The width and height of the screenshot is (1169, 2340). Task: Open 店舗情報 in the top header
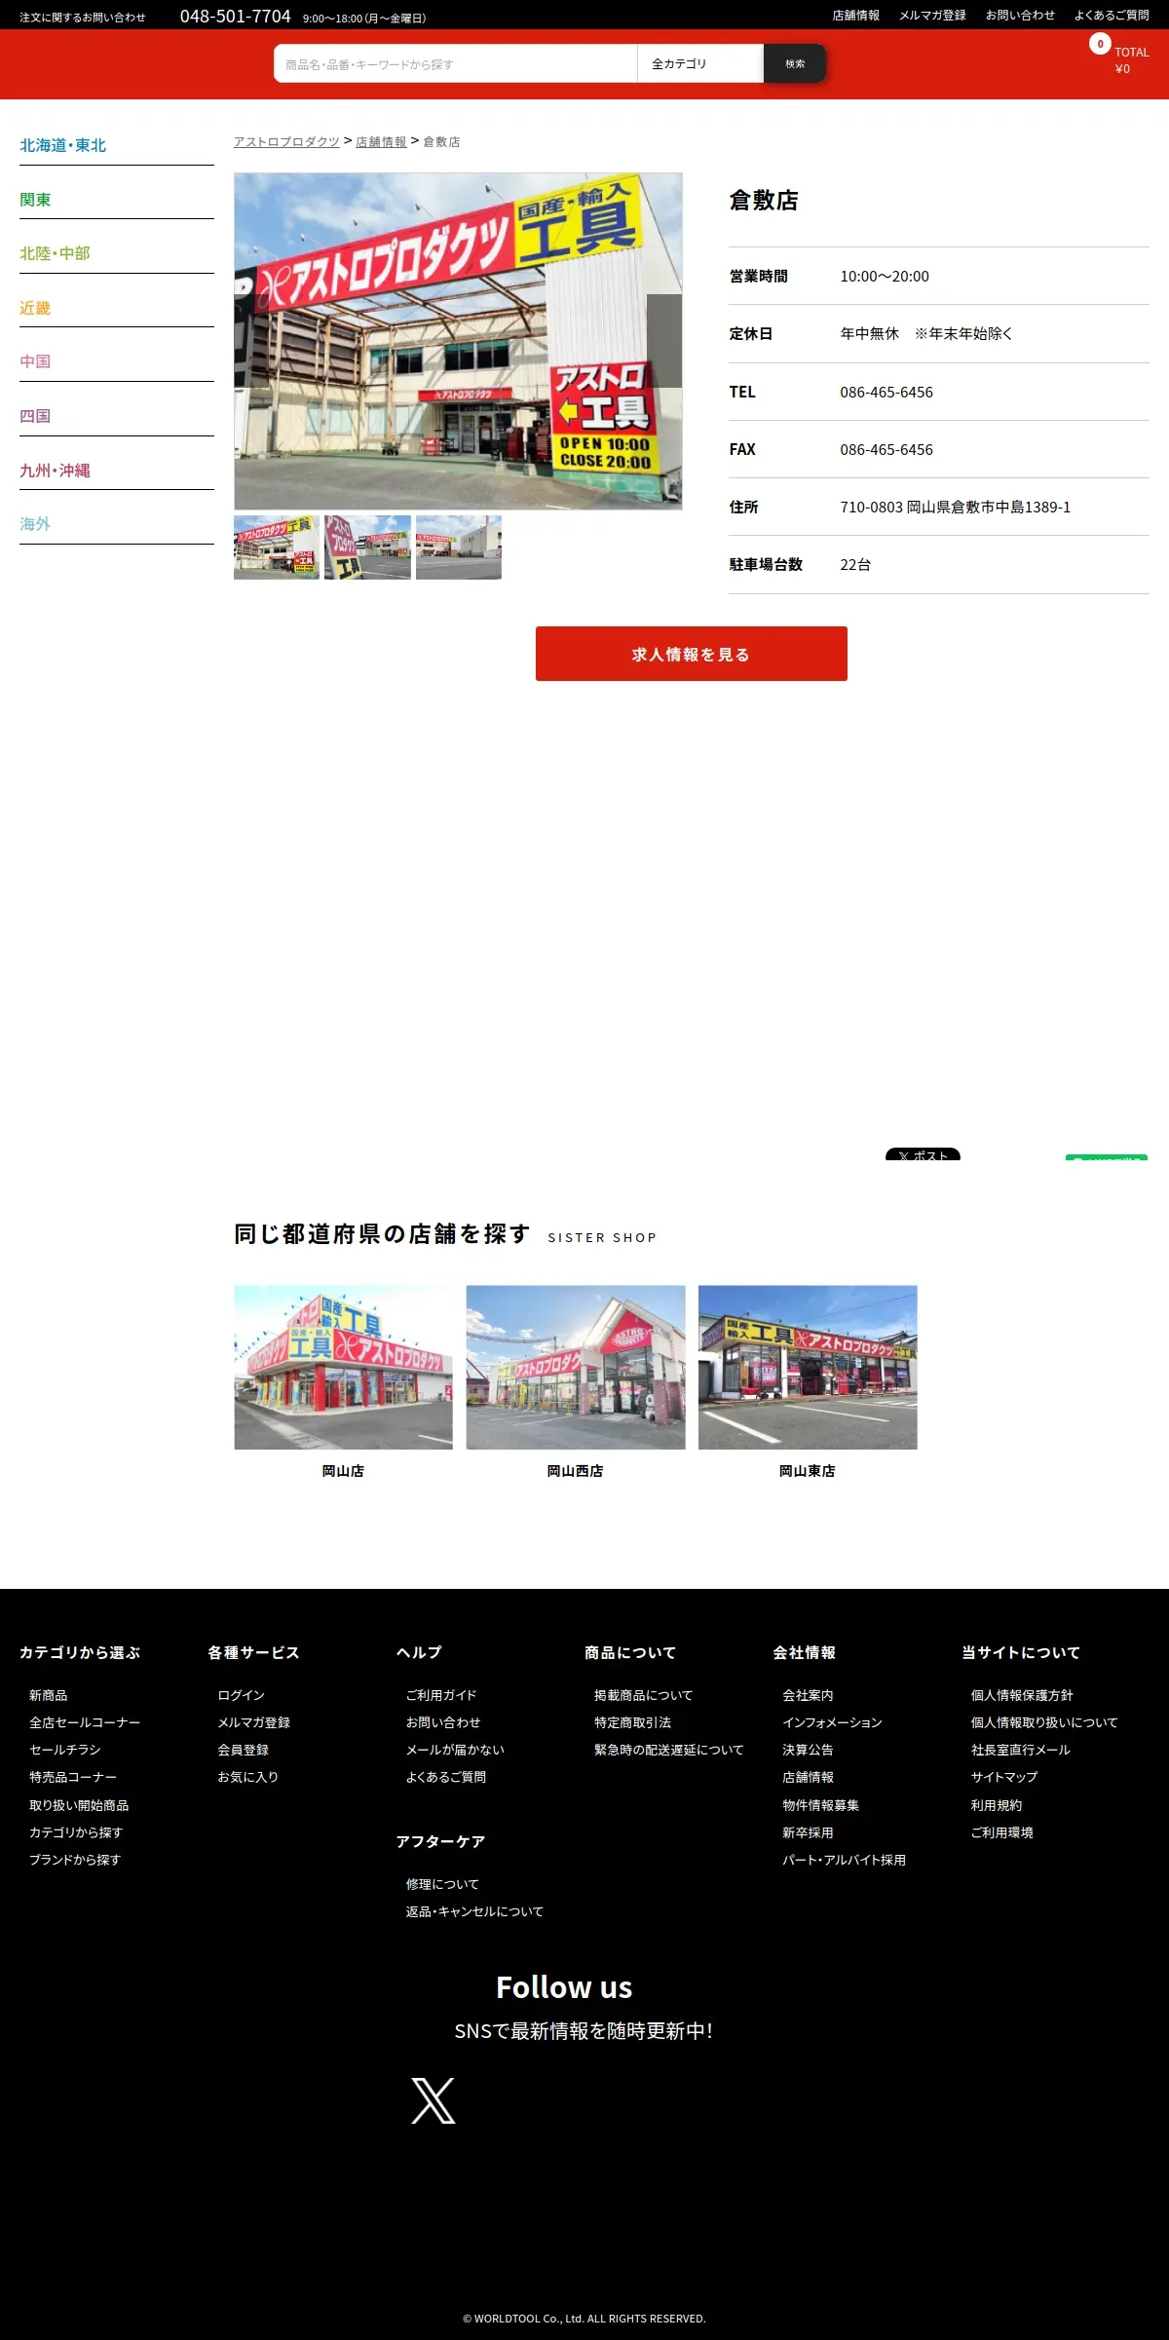pos(855,16)
